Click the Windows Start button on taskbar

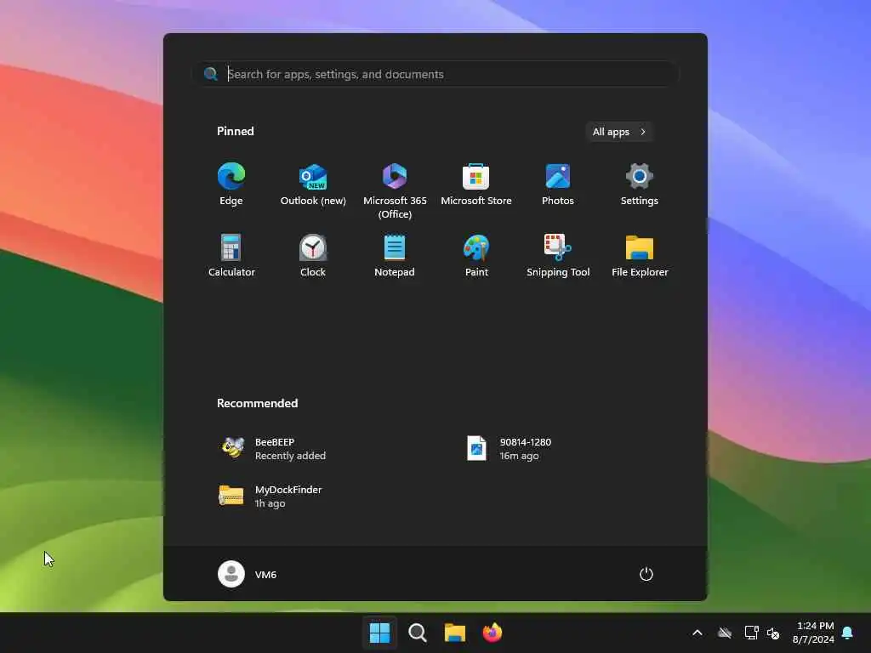379,633
